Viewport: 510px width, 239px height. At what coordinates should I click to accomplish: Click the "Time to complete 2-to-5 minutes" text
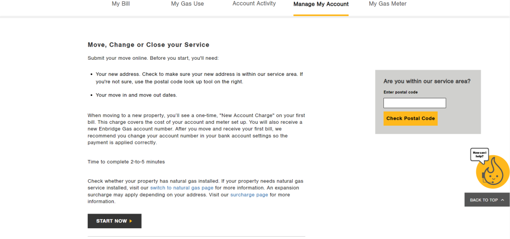(x=126, y=161)
